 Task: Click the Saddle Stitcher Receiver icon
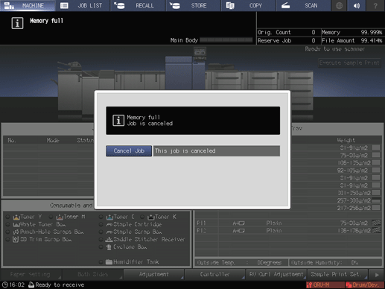109,239
